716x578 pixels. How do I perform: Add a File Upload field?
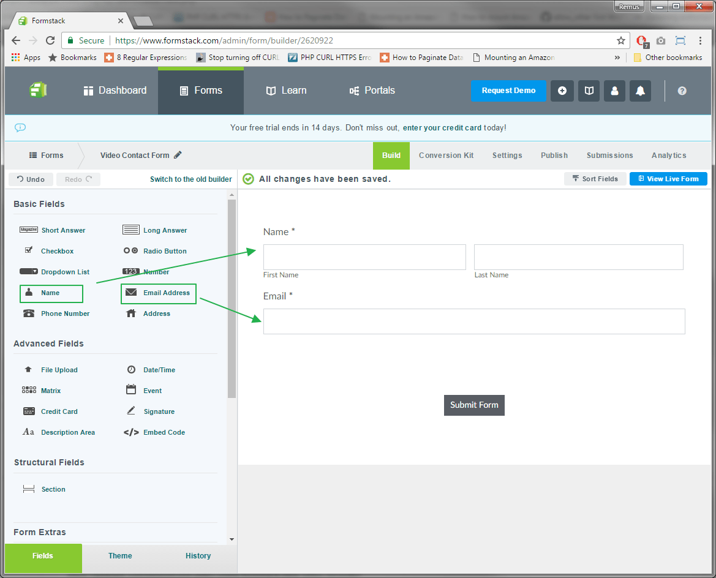(59, 370)
